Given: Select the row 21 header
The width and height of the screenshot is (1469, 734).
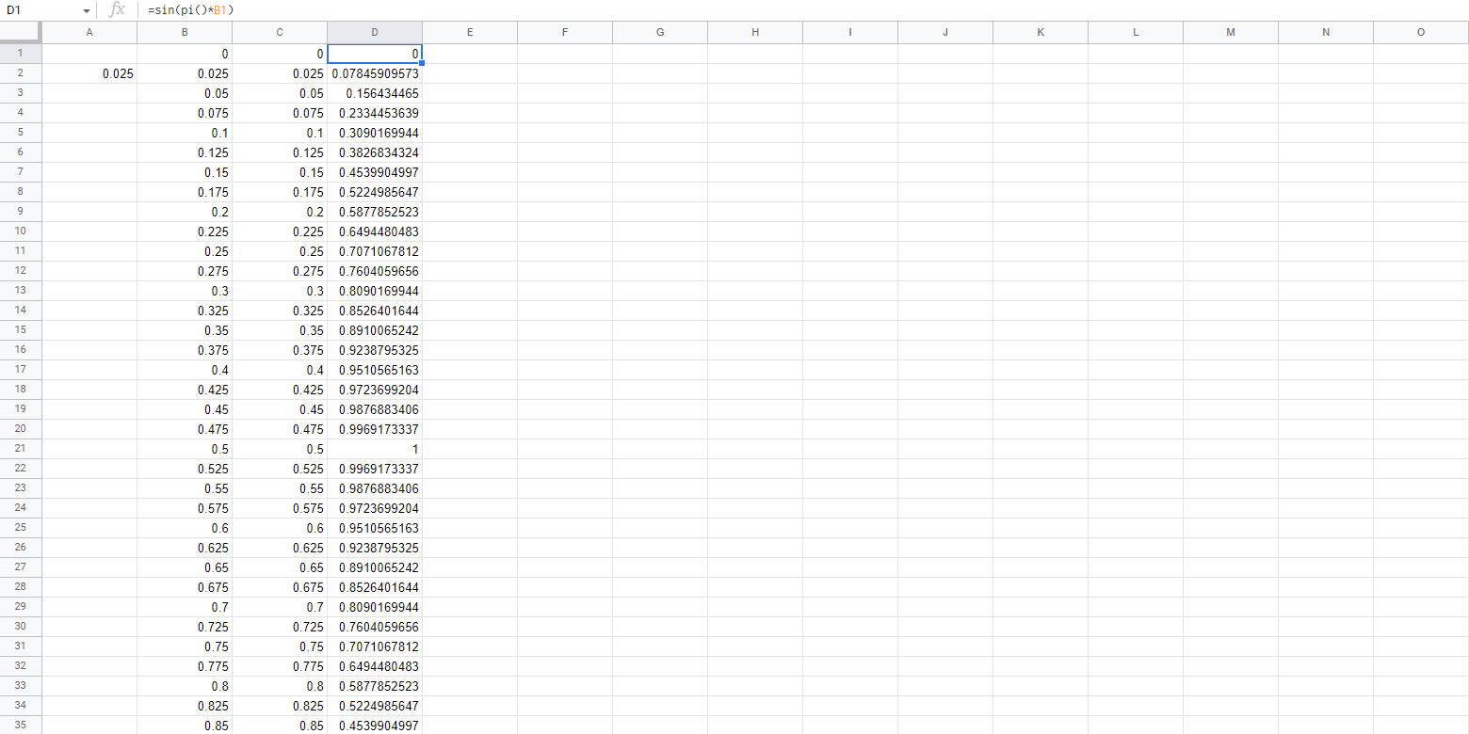Looking at the screenshot, I should click(20, 449).
